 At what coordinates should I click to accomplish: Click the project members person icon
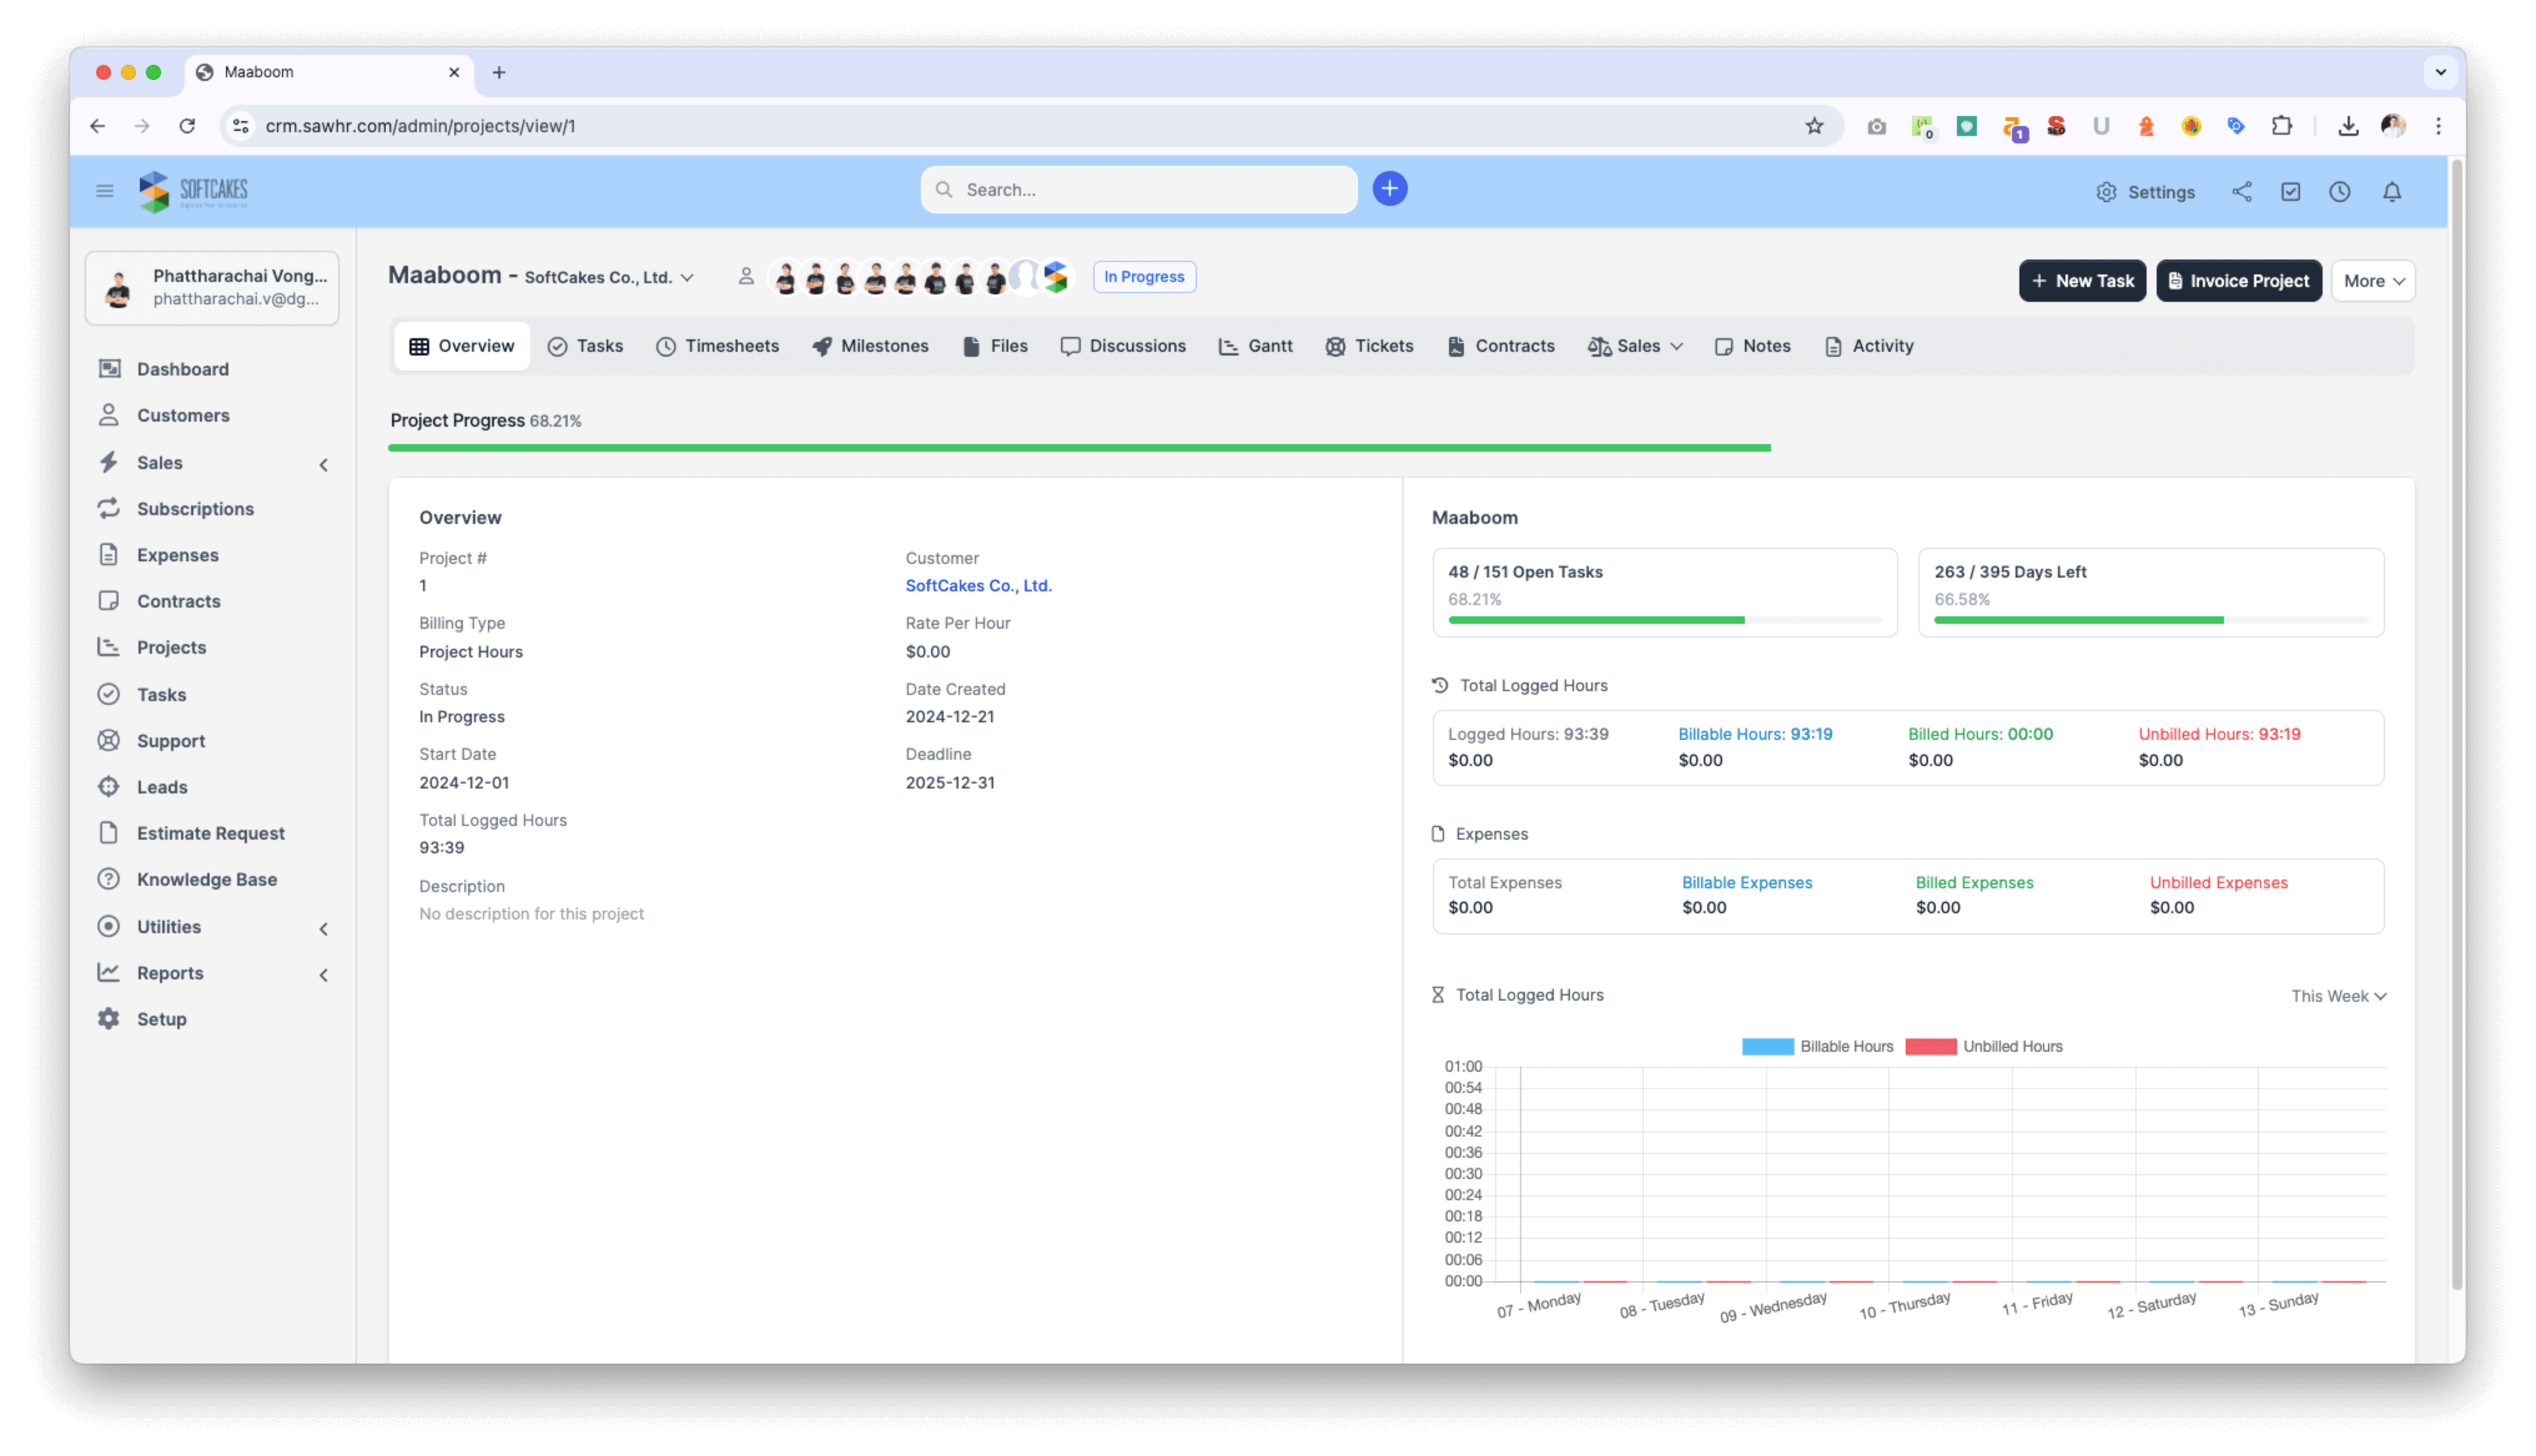coord(746,276)
